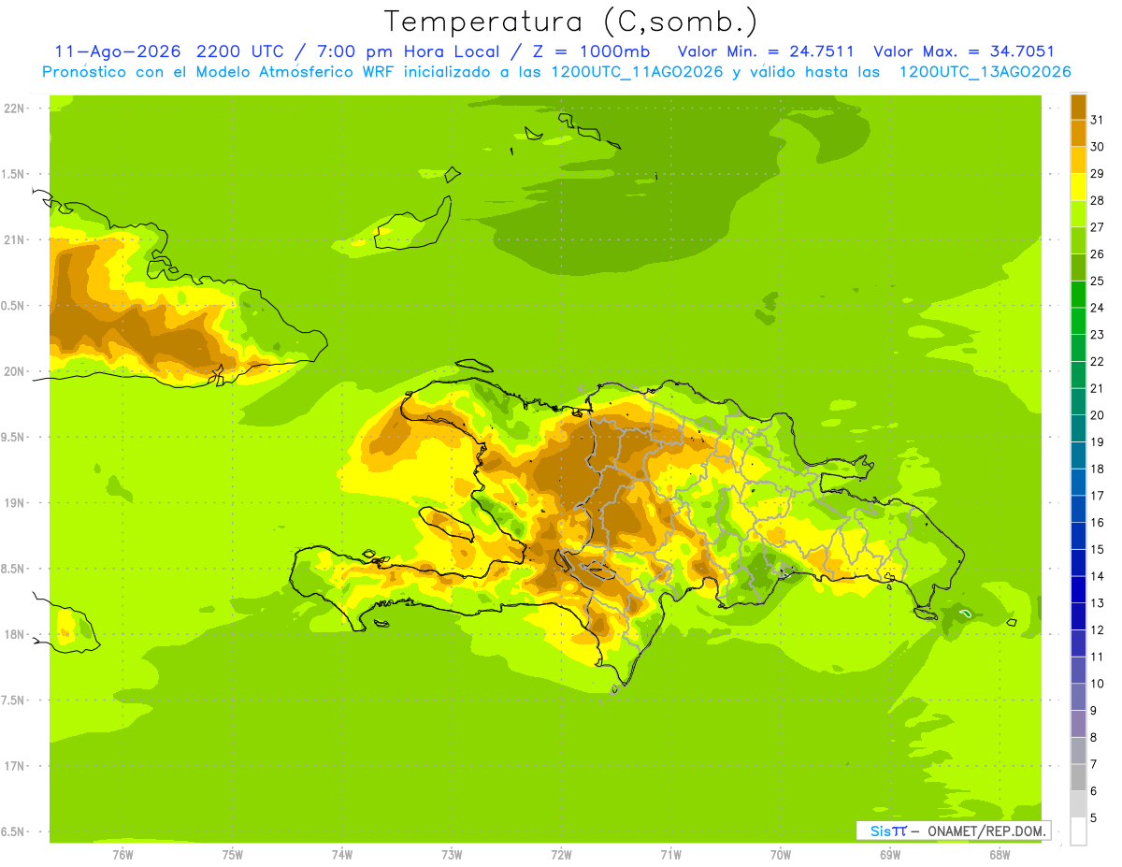Click the "72W" longitude label
1122x867 pixels.
coord(561,855)
